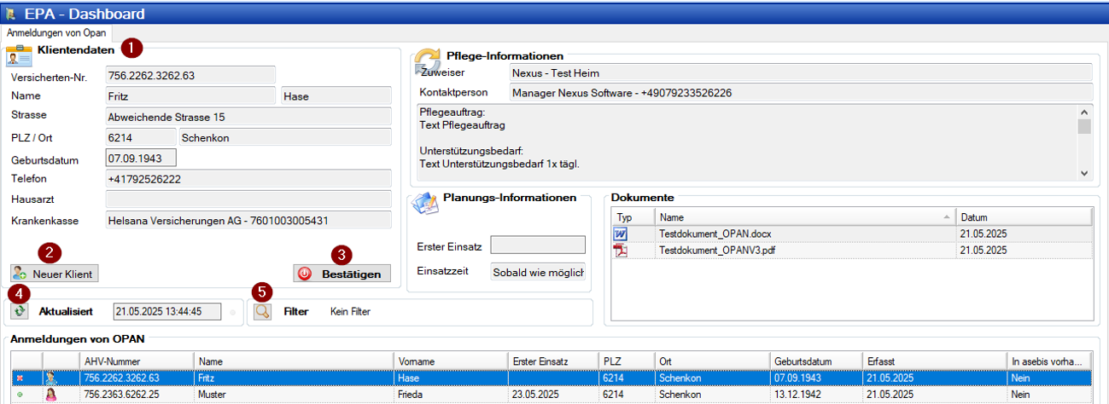Open the Einsatzzeit field showing Sobald wie möglich
This screenshot has width=1109, height=404.
point(538,272)
